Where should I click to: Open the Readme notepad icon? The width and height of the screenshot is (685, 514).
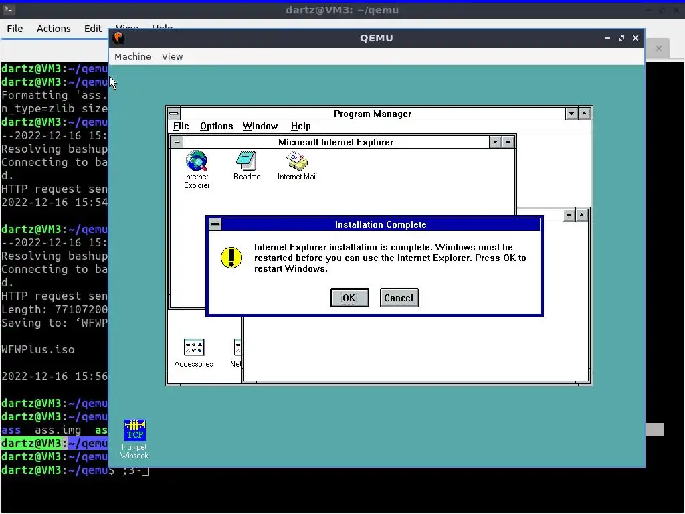pos(247,165)
